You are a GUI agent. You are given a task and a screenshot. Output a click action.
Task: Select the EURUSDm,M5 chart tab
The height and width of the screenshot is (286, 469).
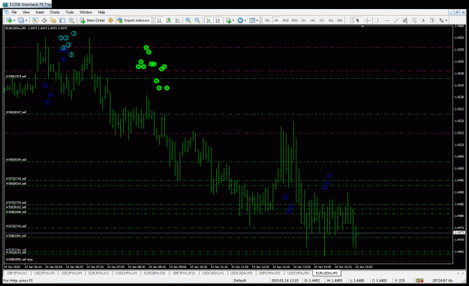point(326,273)
